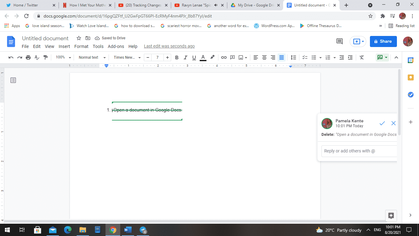Select the Undo icon
Image resolution: width=419 pixels, height=236 pixels.
coord(11,57)
